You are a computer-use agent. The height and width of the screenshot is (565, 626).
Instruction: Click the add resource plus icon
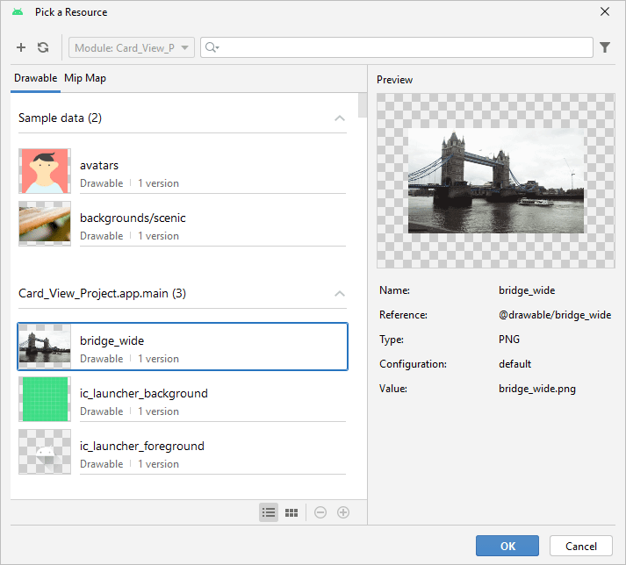[x=21, y=47]
